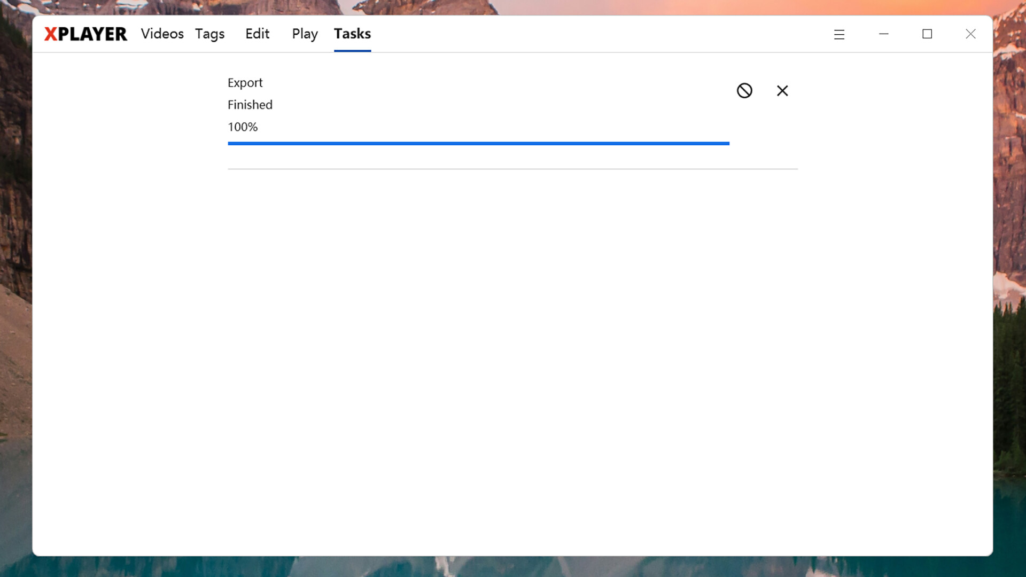This screenshot has height=577, width=1026.
Task: Click the blue Export progress bar
Action: pyautogui.click(x=478, y=143)
